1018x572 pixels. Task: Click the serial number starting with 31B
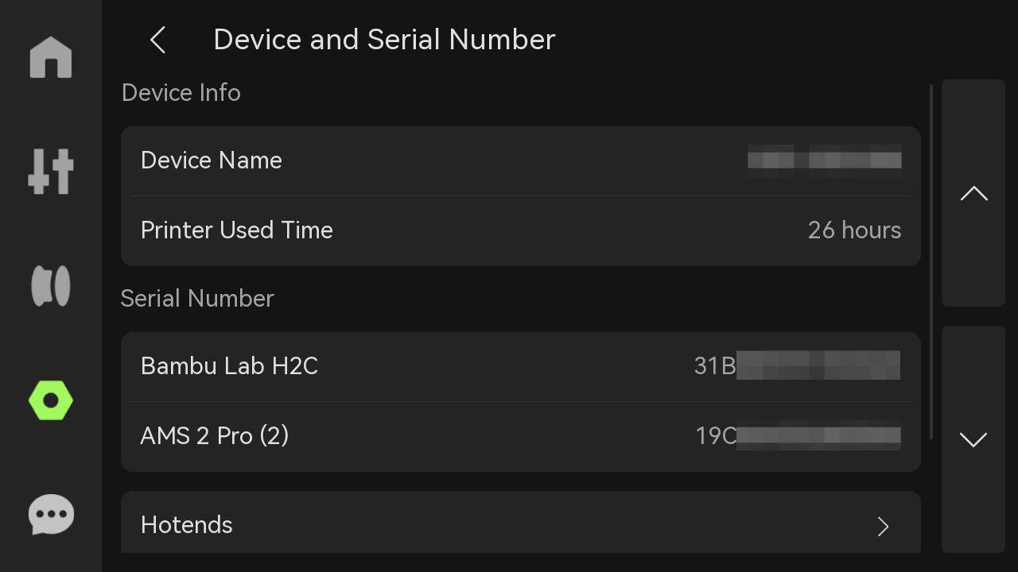point(797,365)
